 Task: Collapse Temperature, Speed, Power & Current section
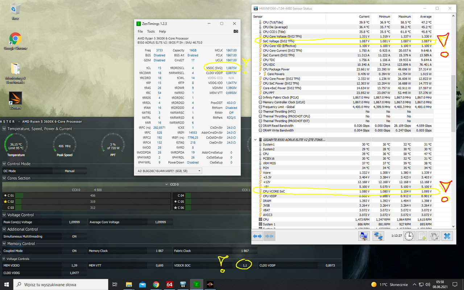(4, 129)
